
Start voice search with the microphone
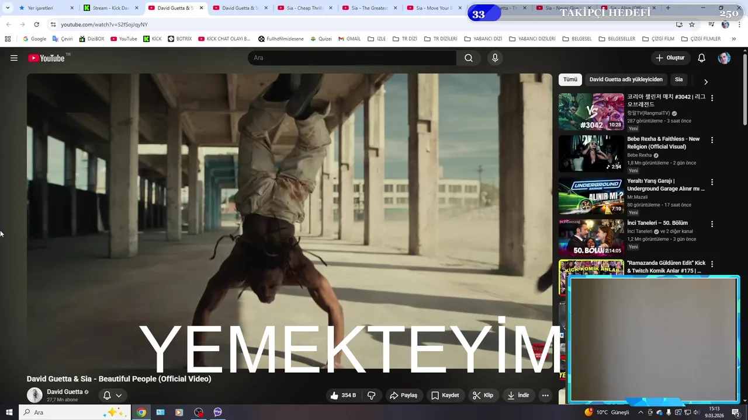point(495,58)
